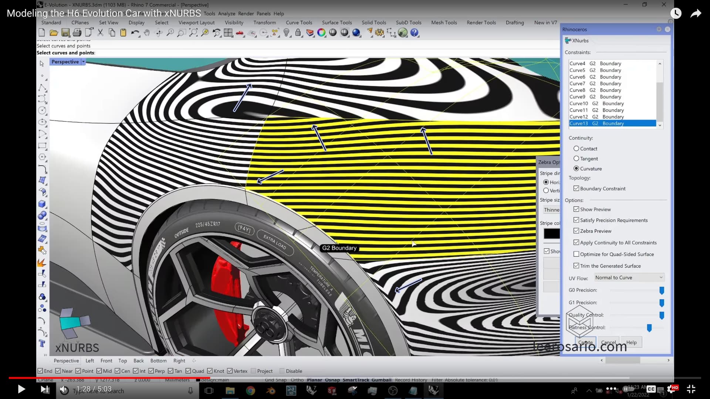Toggle the Zebra Preview checkbox
The height and width of the screenshot is (399, 710).
576,231
